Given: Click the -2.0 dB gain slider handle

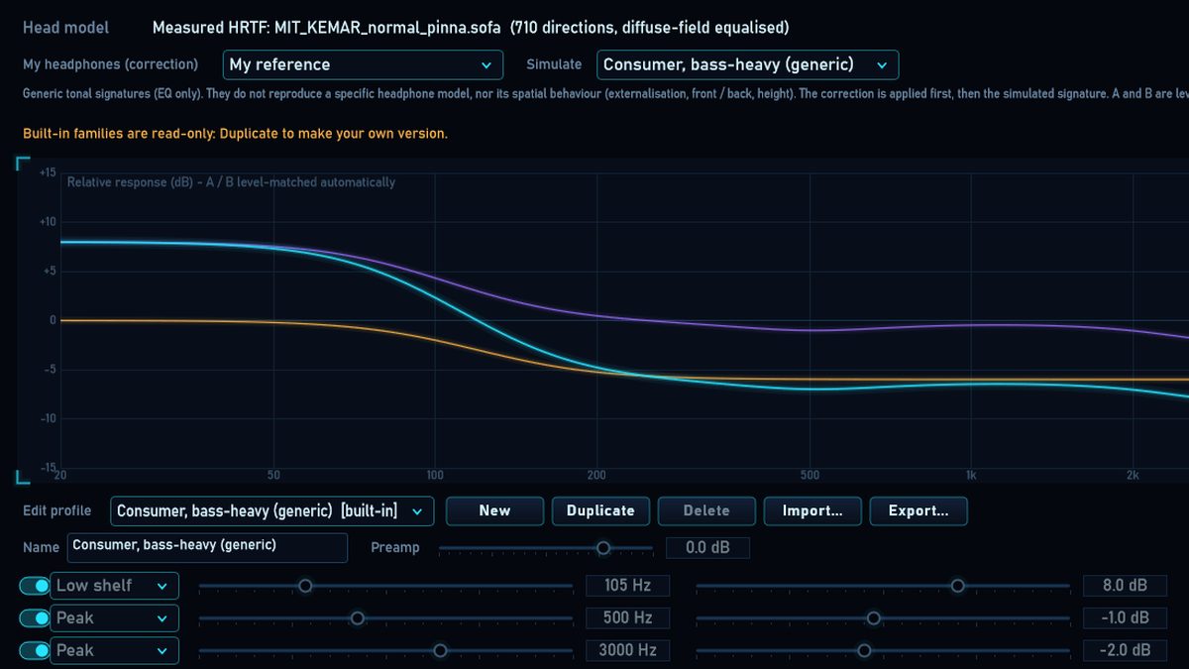Looking at the screenshot, I should 864,651.
